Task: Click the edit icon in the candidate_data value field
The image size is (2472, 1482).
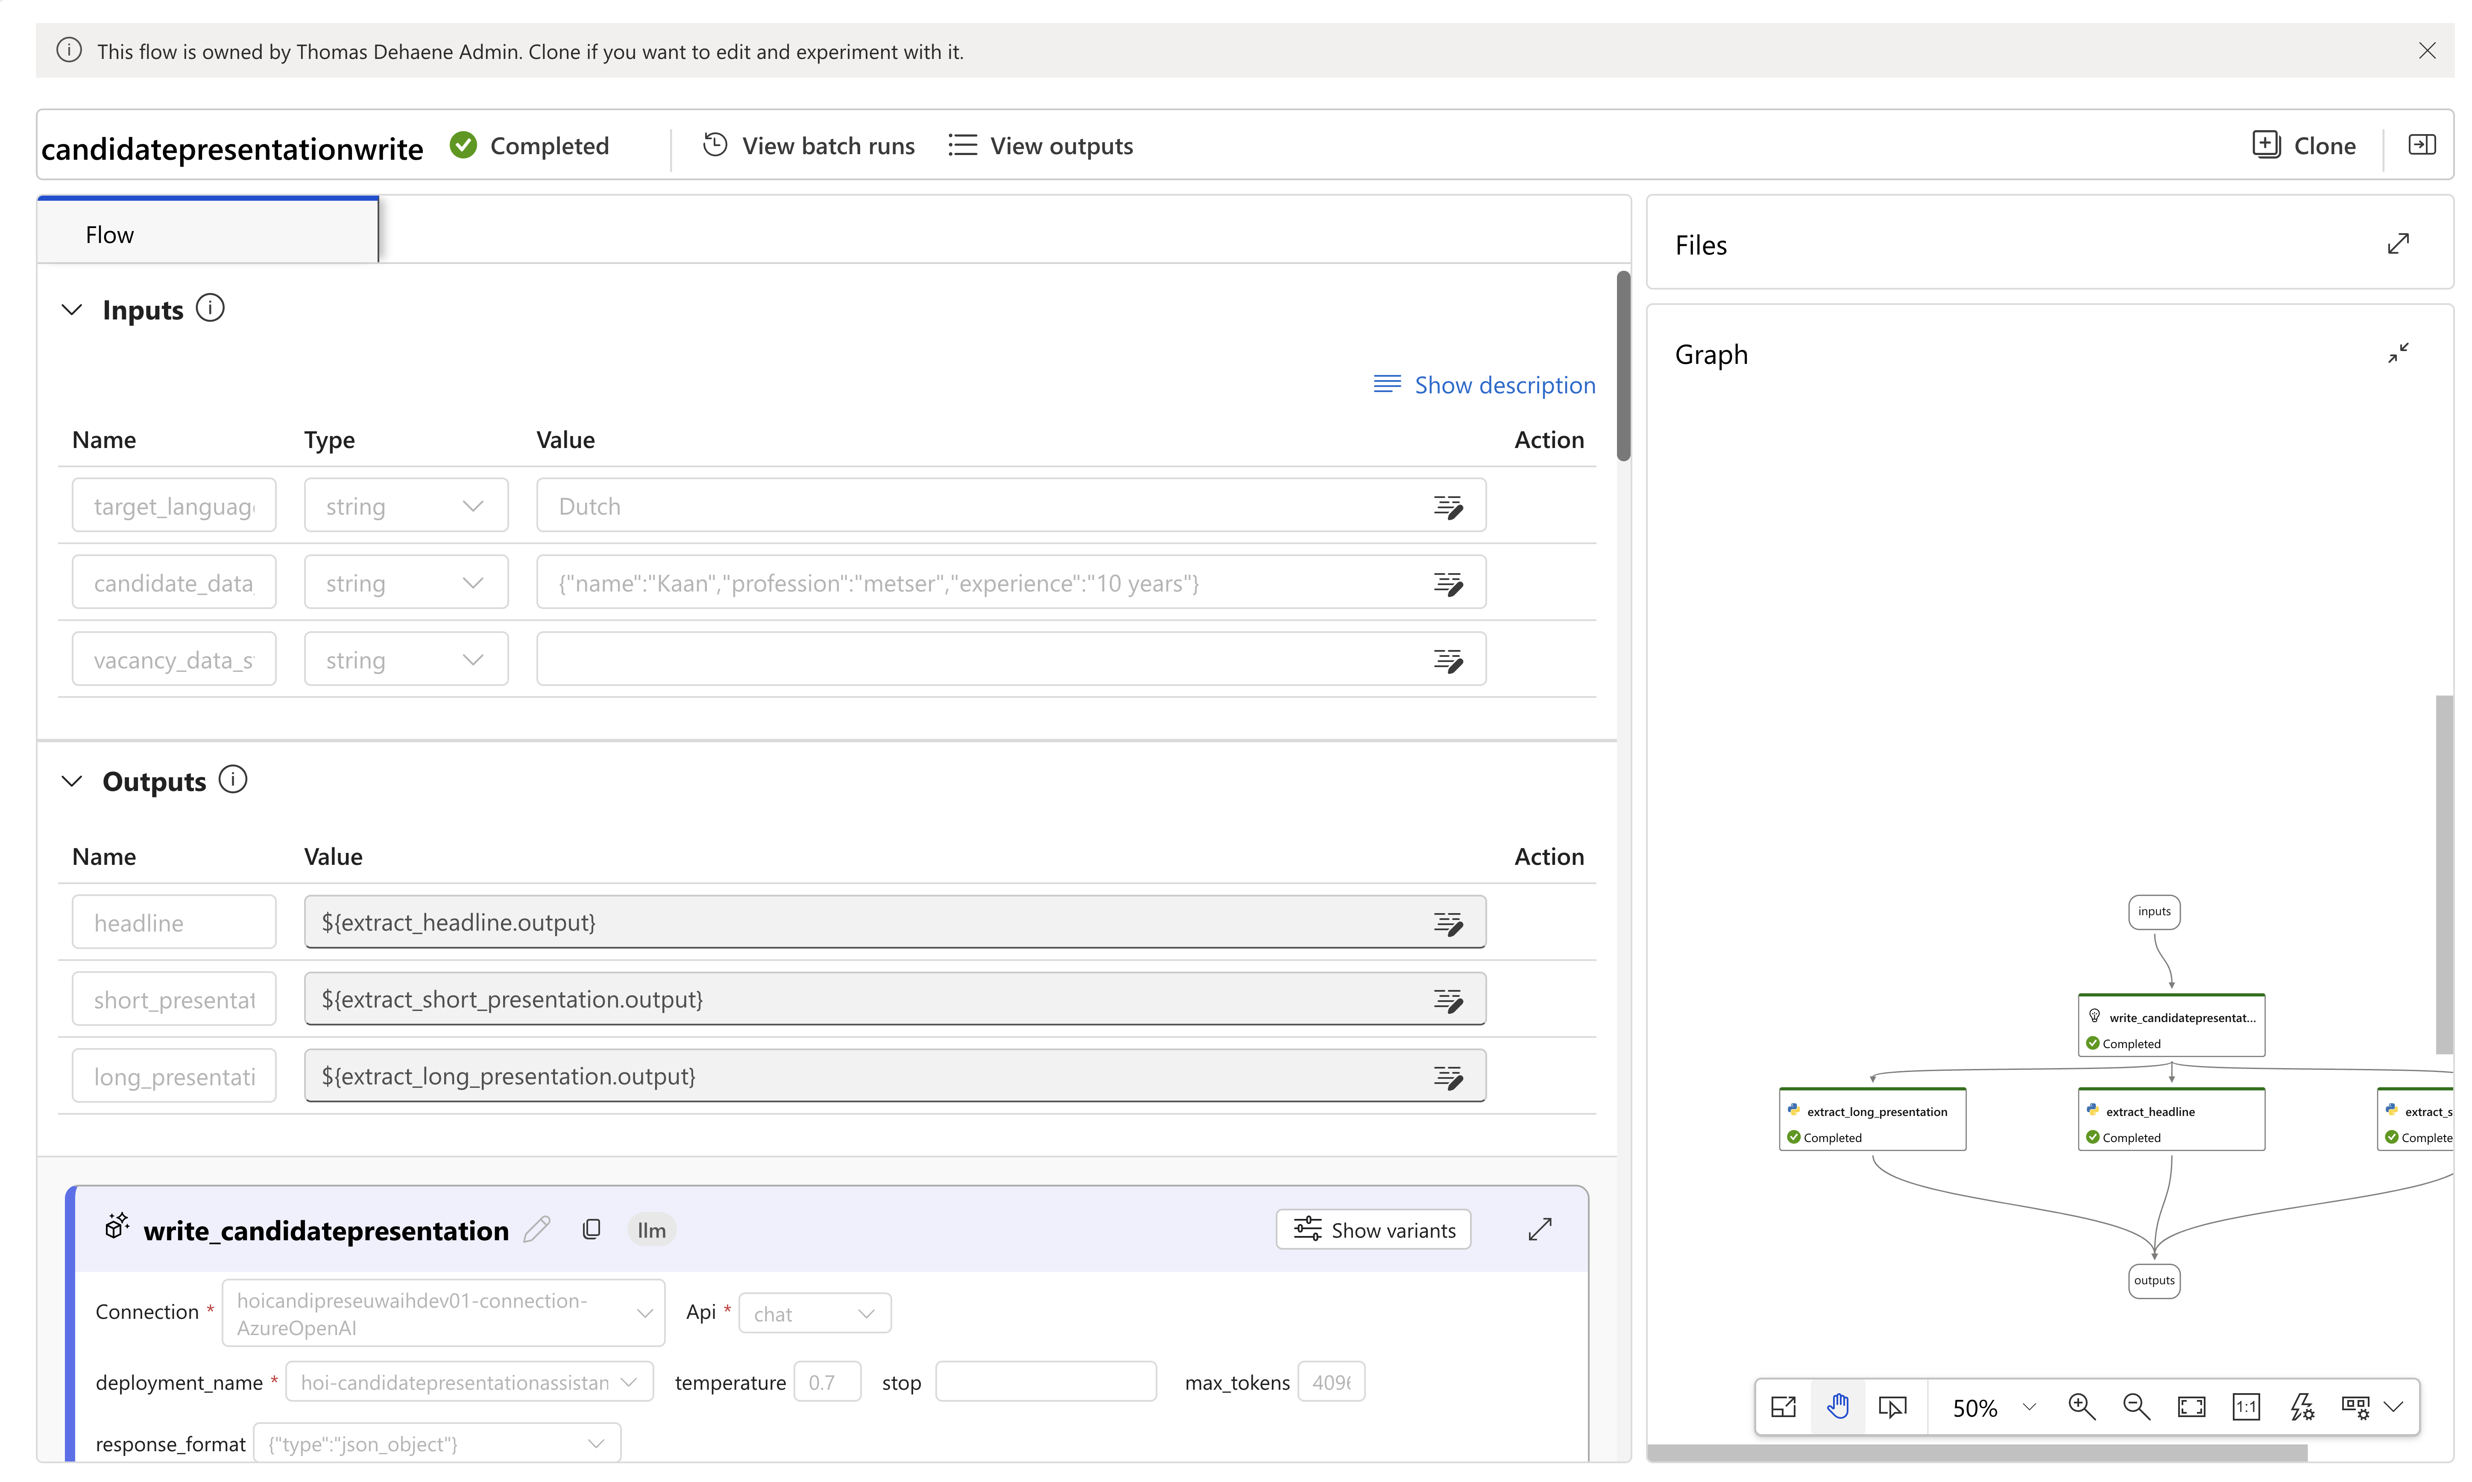Action: pos(1448,583)
